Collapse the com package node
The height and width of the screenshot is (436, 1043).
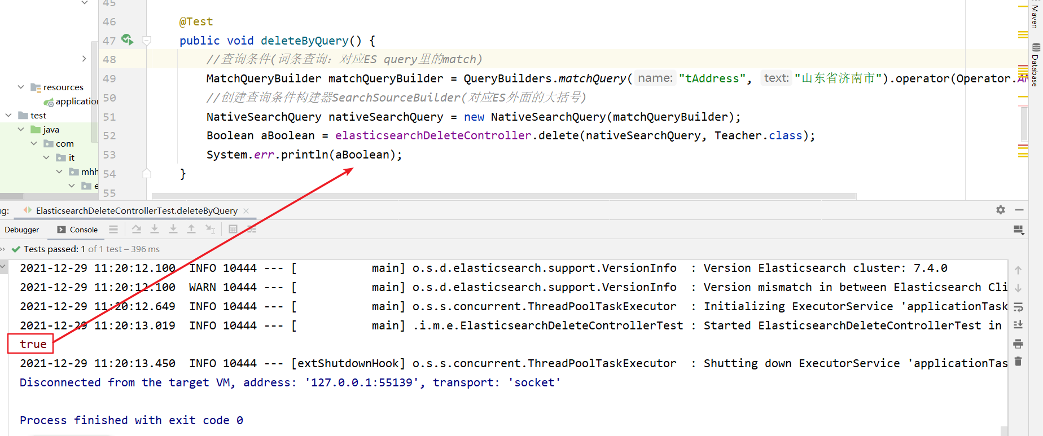point(34,143)
